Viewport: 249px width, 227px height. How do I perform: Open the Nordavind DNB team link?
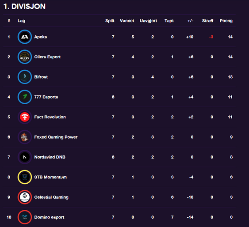pyautogui.click(x=50, y=157)
